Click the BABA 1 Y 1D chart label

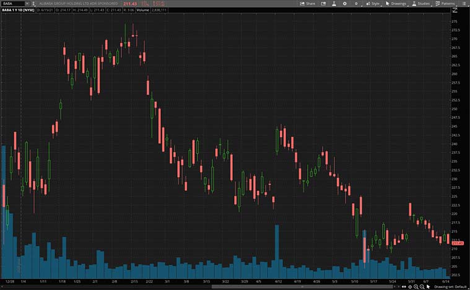17,10
